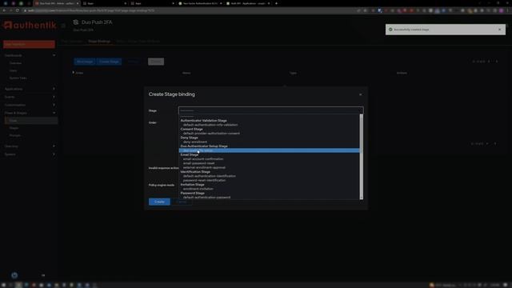Click the grey Delete button in toolbar

click(156, 62)
